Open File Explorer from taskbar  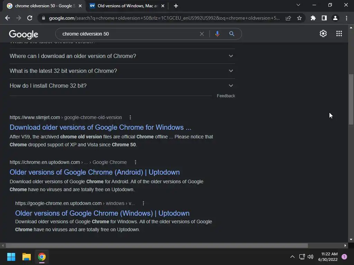click(x=26, y=257)
